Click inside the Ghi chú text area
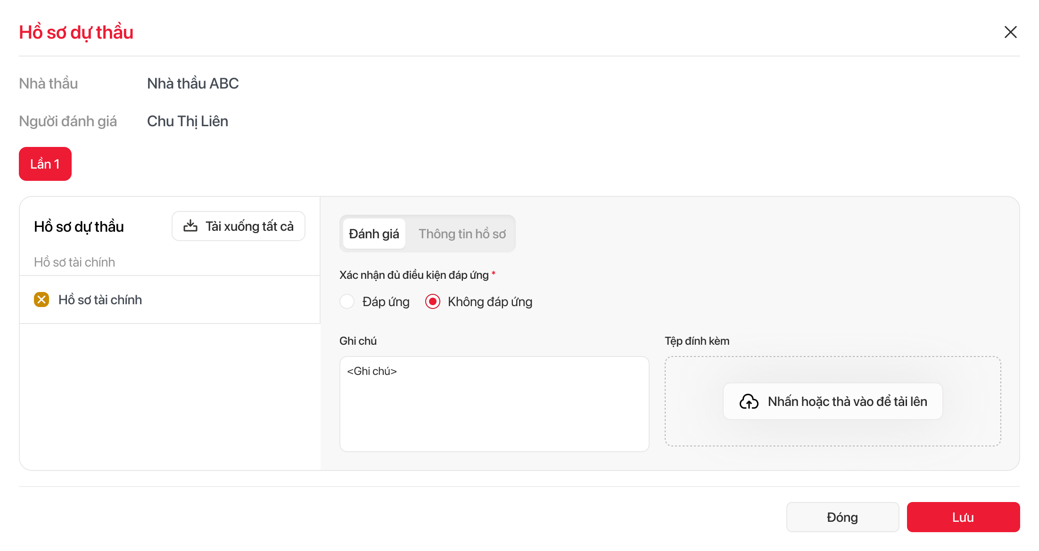The height and width of the screenshot is (551, 1039). tap(494, 410)
